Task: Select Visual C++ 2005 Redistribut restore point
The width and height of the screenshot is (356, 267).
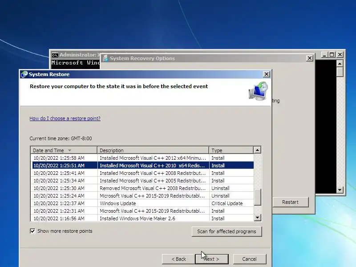Action: pos(142,181)
